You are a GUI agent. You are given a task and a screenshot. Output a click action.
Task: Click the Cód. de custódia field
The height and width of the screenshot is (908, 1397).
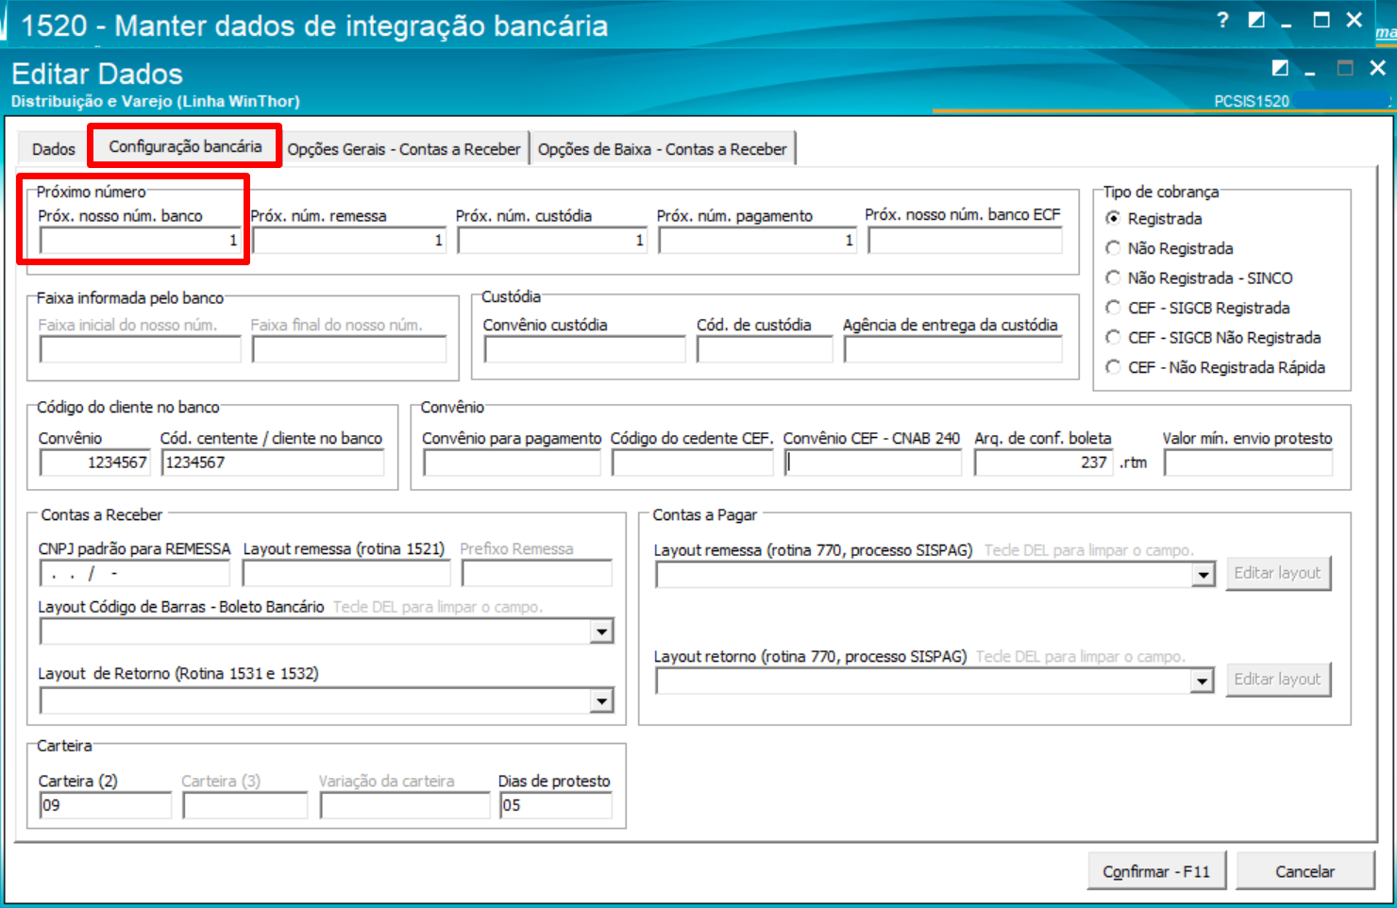(x=765, y=349)
